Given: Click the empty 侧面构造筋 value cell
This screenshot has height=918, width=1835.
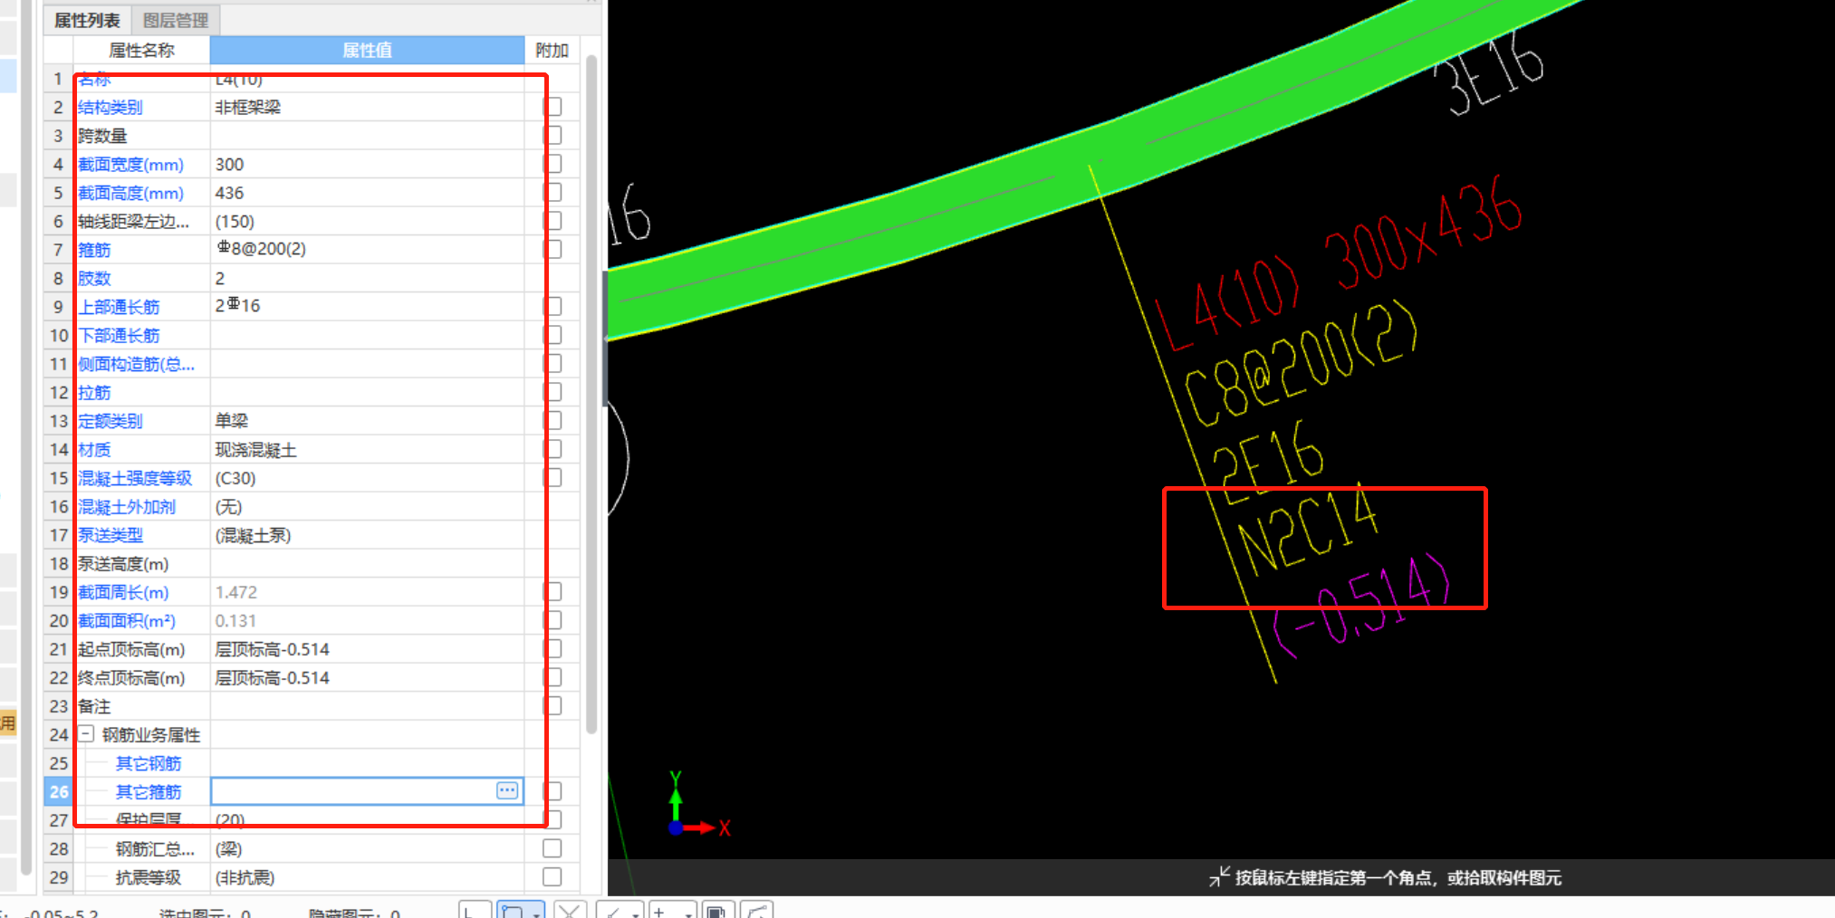Looking at the screenshot, I should click(367, 364).
